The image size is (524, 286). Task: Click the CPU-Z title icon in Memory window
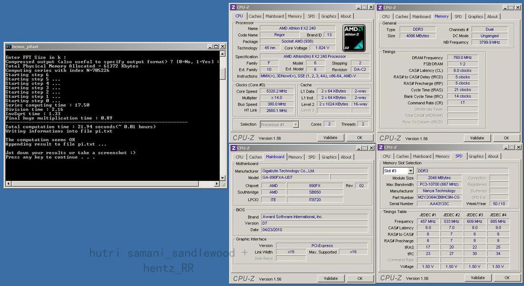[x=380, y=7]
